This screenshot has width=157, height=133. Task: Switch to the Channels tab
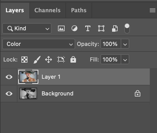[x=47, y=10]
